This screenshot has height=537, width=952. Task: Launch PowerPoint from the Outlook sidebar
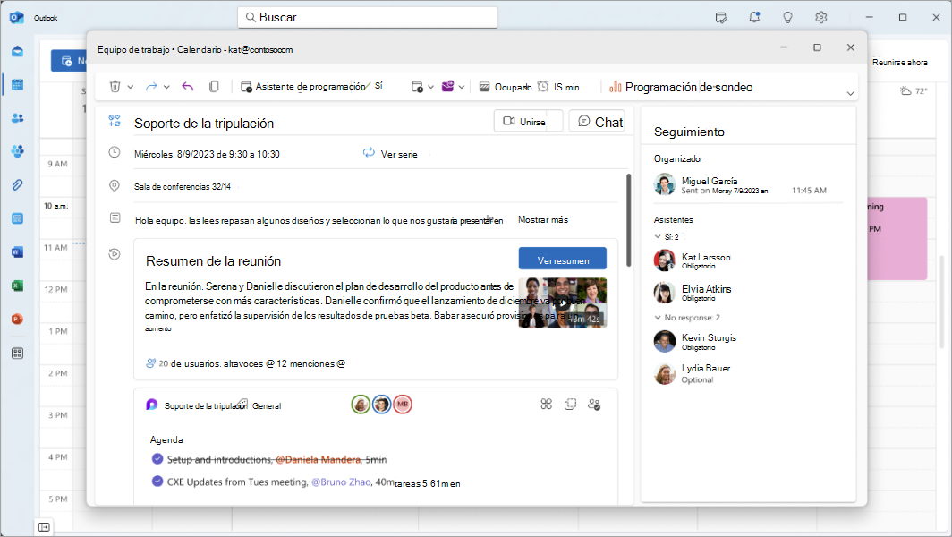tap(17, 319)
